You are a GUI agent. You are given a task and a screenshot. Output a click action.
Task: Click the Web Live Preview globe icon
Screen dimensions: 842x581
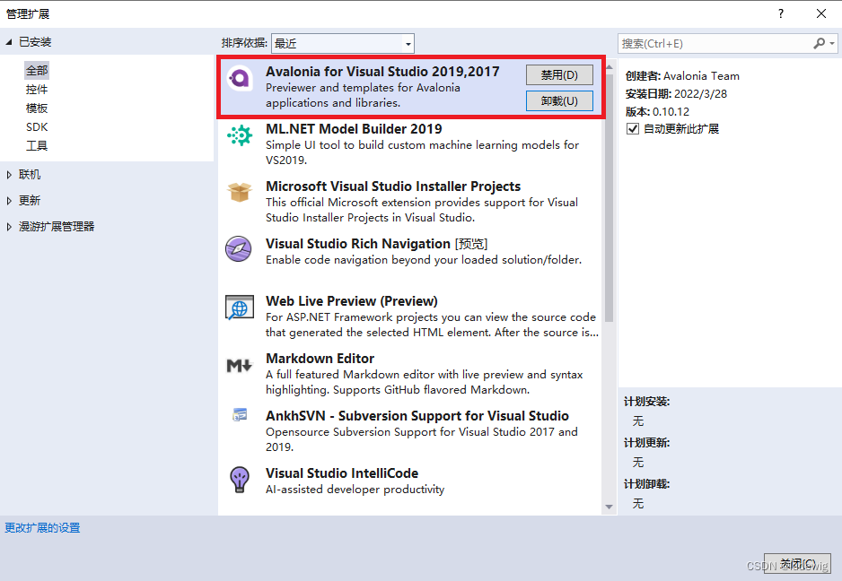(x=240, y=308)
